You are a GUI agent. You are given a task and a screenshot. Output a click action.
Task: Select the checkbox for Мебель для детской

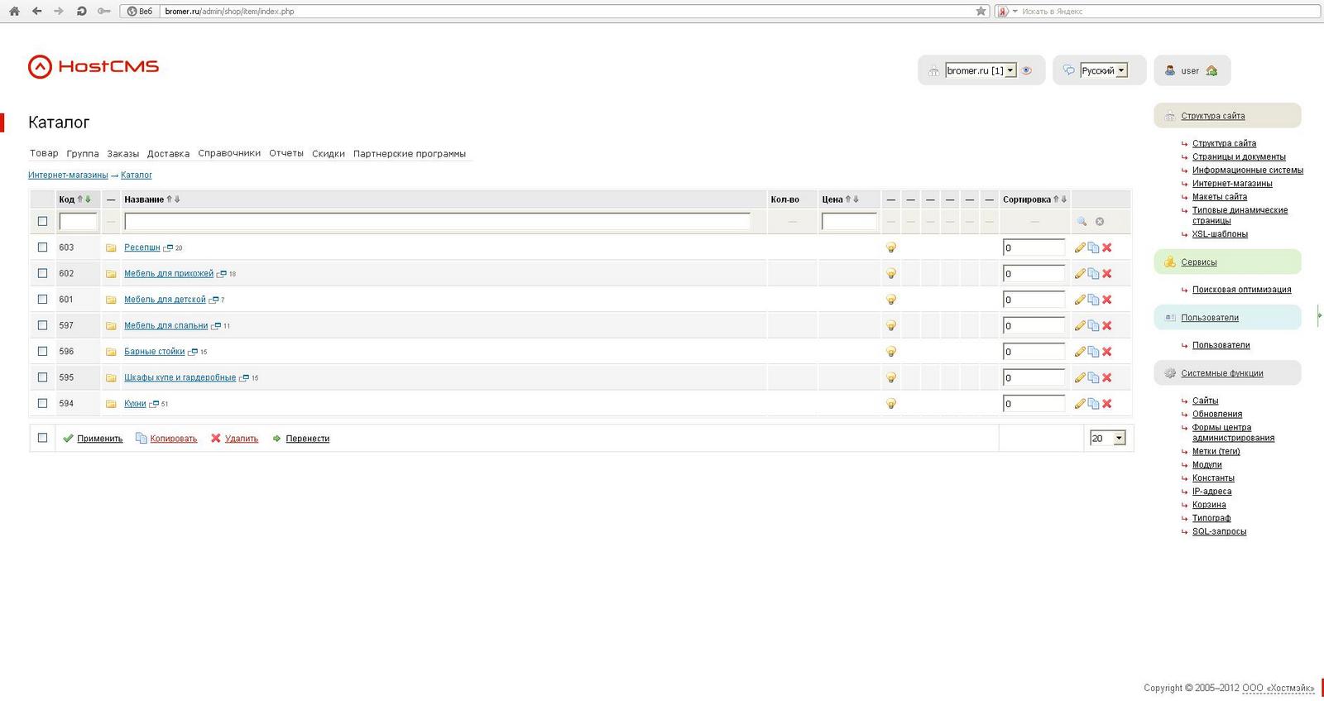pos(43,300)
